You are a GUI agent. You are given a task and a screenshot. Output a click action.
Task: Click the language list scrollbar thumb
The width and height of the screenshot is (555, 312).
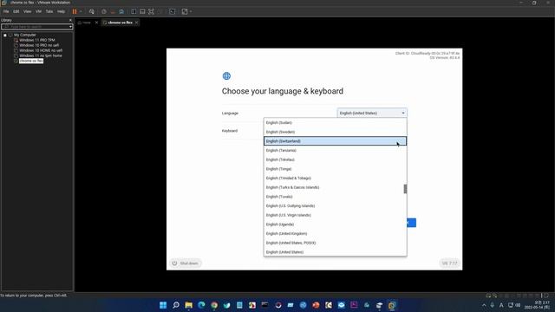pos(405,189)
